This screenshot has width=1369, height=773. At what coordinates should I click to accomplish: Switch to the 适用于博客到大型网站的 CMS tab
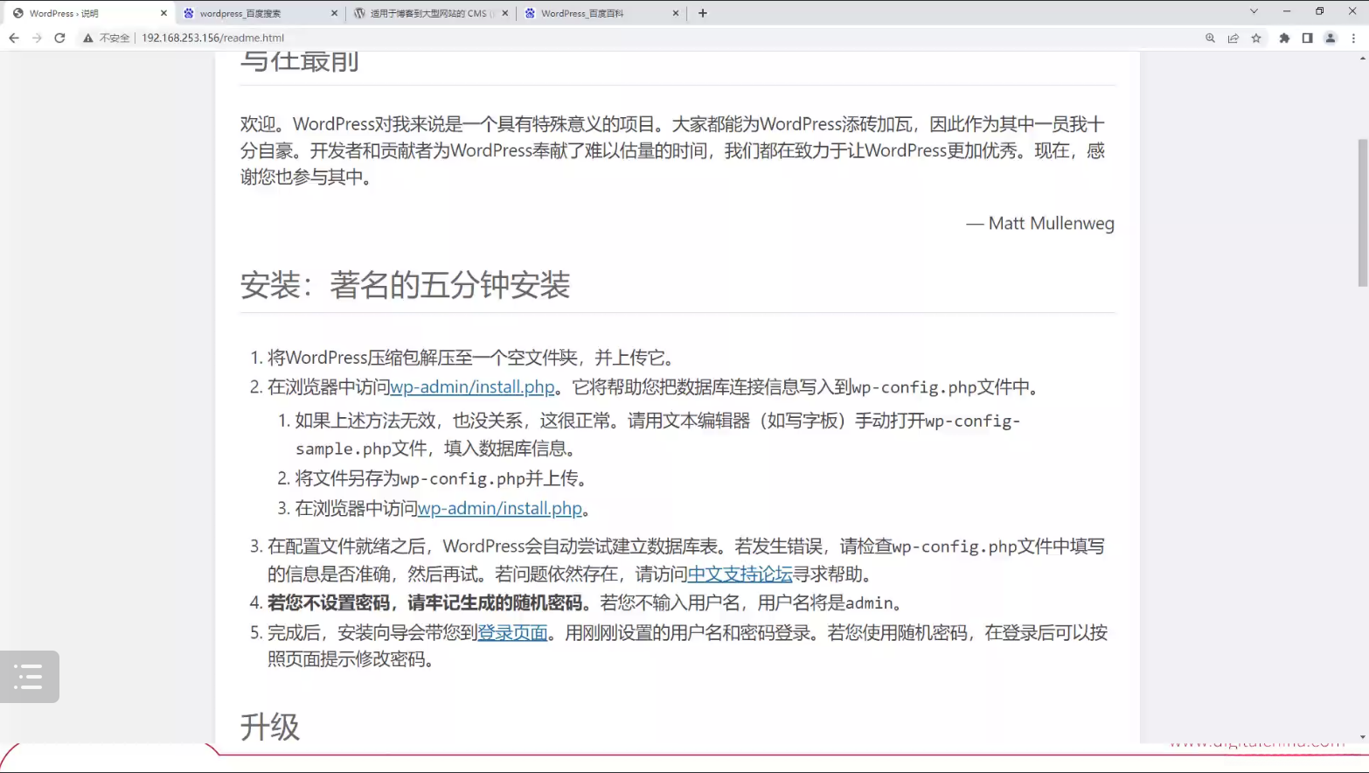coord(430,13)
